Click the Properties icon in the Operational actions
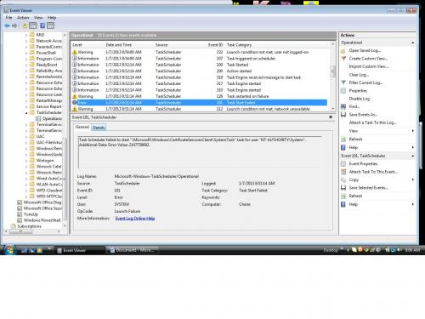 [343, 91]
